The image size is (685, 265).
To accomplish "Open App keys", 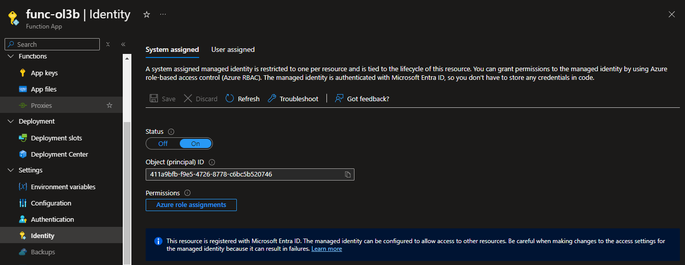I will pos(44,73).
